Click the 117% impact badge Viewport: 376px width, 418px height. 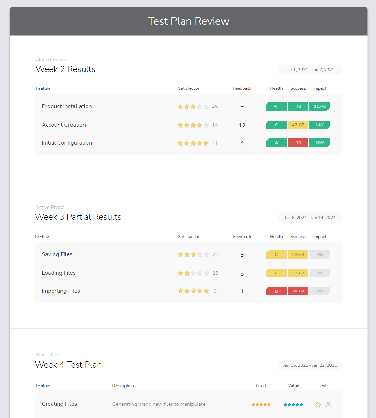point(319,106)
